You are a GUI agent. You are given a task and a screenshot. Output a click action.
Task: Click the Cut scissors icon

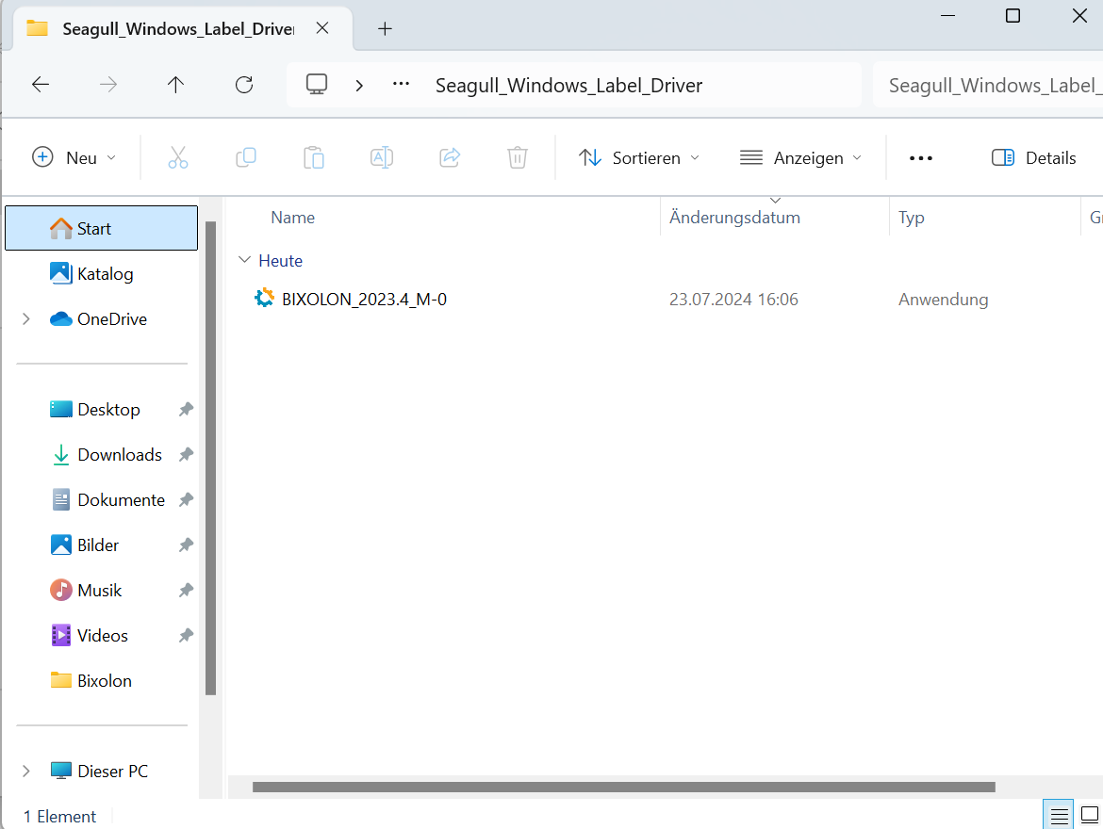(178, 157)
